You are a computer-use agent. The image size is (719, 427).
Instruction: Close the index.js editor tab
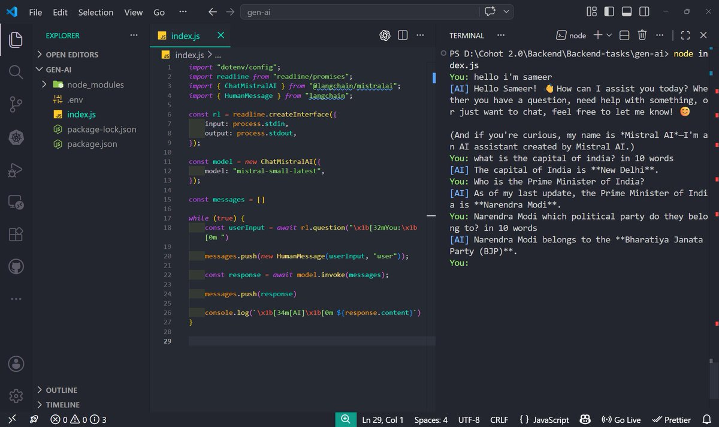coord(221,35)
